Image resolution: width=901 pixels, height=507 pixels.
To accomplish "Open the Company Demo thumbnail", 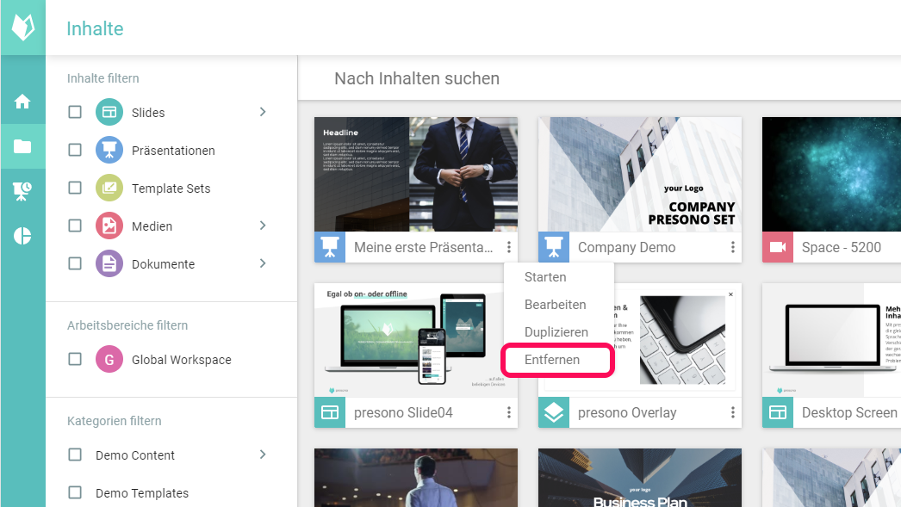I will [x=640, y=174].
